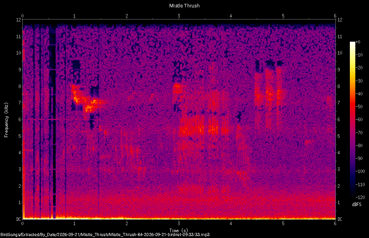The height and width of the screenshot is (238, 369).
Task: Click the 12 label on the right frequency axis
Action: [x=340, y=20]
